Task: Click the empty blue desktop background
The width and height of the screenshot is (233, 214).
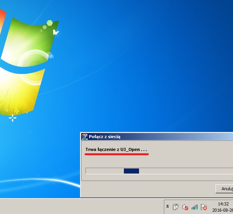Action: coord(155,58)
